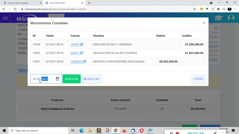239x134 pixels.
Task: Click the Reloj Inteligente Android product cell
Action: (57, 109)
